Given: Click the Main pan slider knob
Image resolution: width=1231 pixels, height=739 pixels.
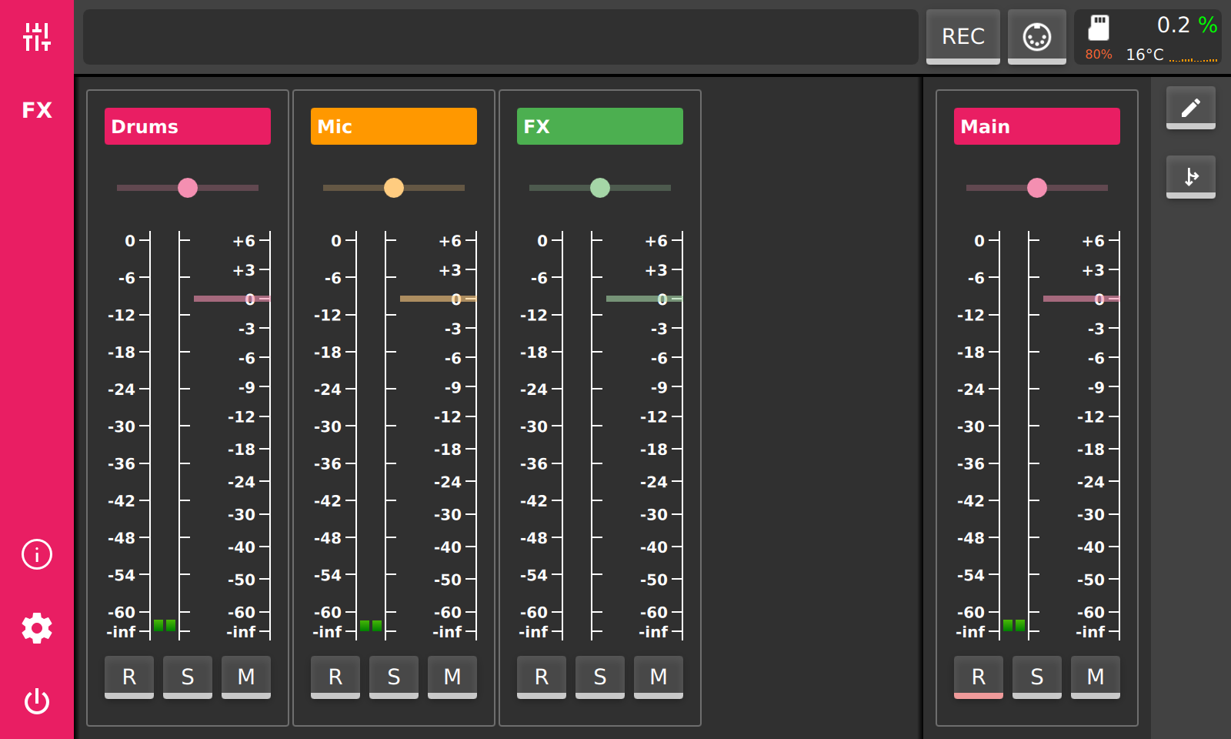Looking at the screenshot, I should (x=1037, y=188).
